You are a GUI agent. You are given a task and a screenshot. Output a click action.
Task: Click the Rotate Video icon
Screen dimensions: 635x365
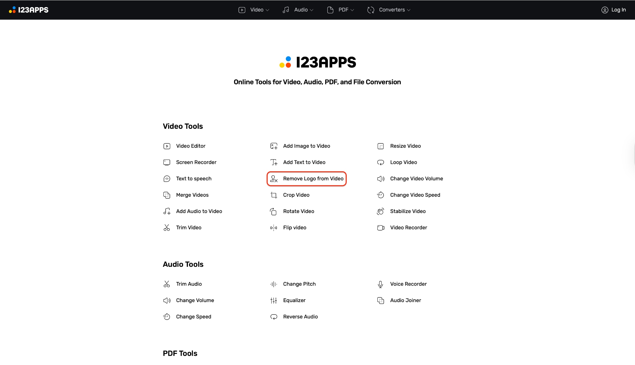click(273, 212)
